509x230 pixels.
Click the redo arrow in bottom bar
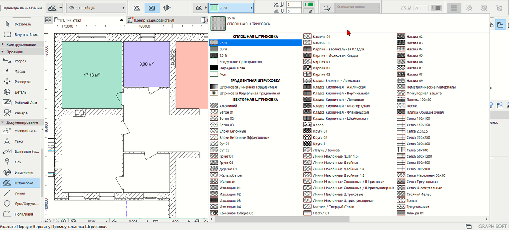point(56,221)
